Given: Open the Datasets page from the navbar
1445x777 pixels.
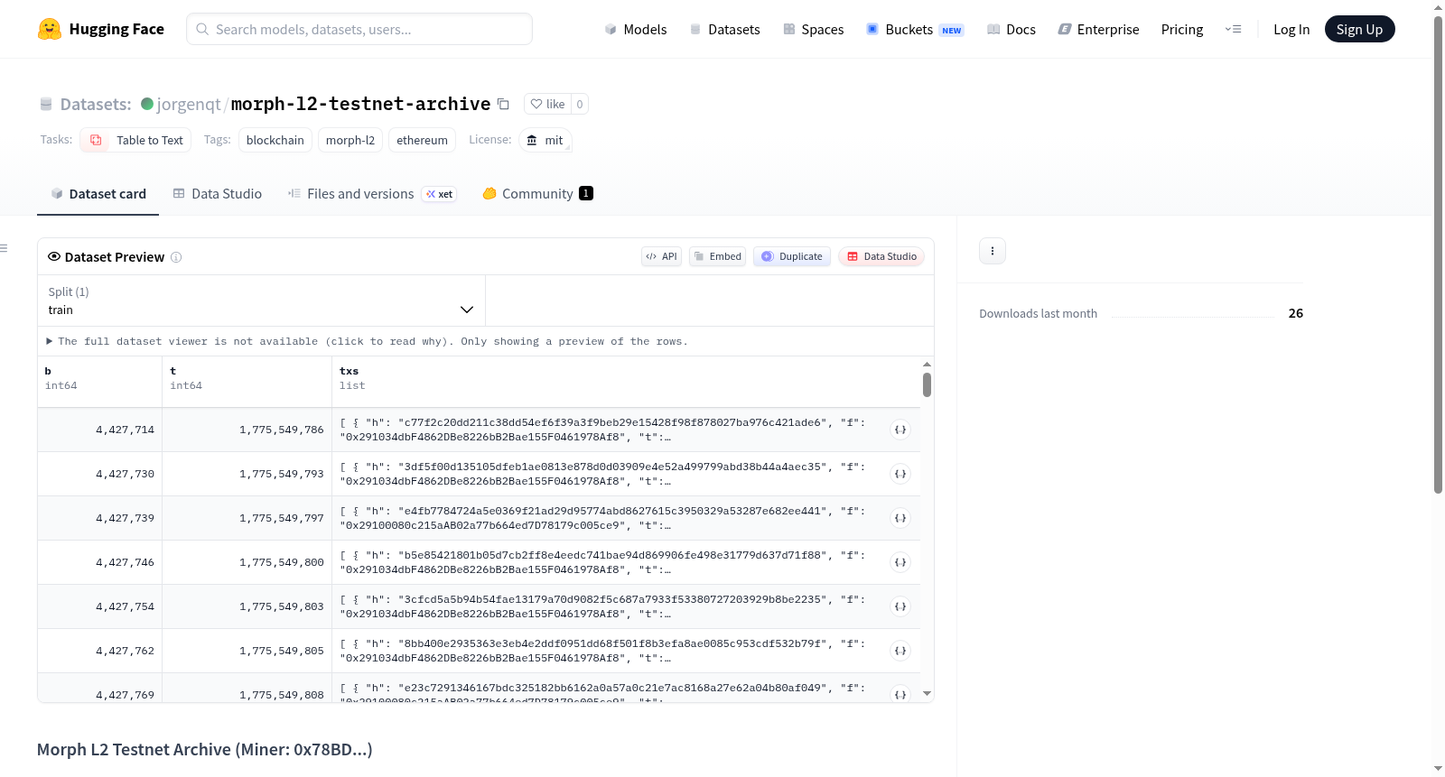Looking at the screenshot, I should 724,29.
